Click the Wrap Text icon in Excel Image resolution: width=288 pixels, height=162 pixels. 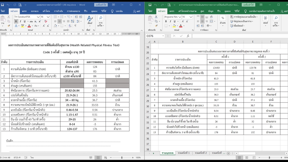tap(211, 17)
